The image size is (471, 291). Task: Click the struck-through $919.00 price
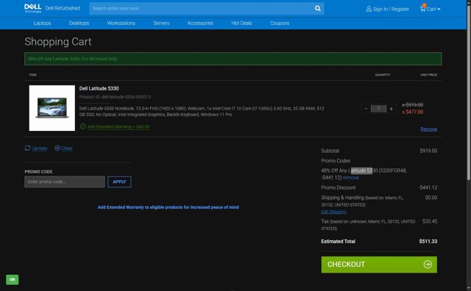(x=413, y=104)
